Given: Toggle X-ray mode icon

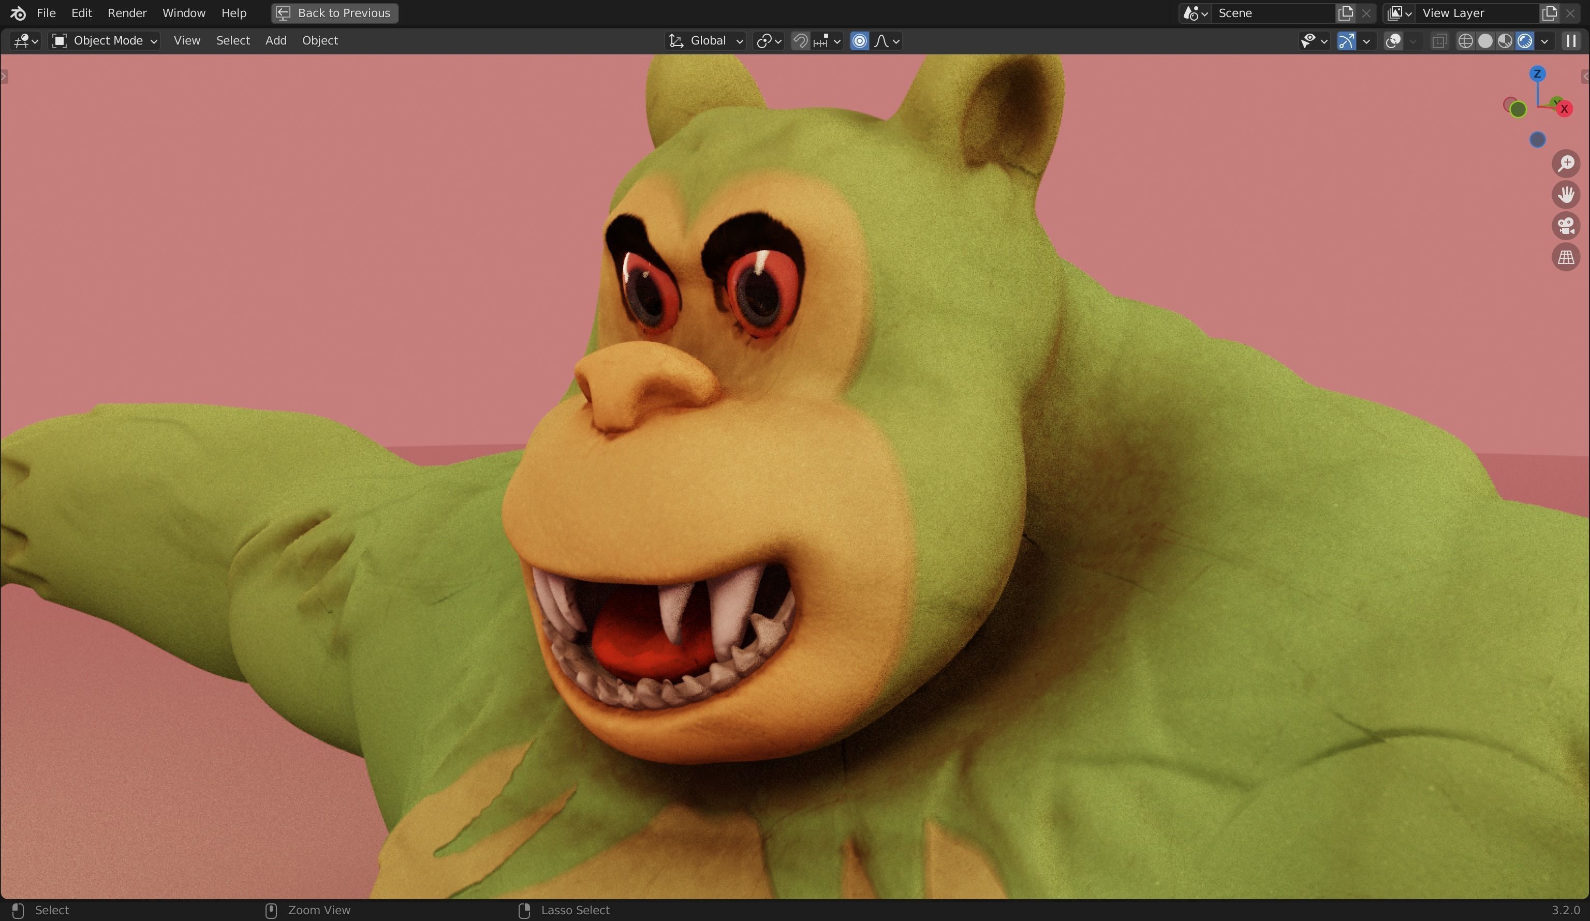Looking at the screenshot, I should click(1439, 41).
